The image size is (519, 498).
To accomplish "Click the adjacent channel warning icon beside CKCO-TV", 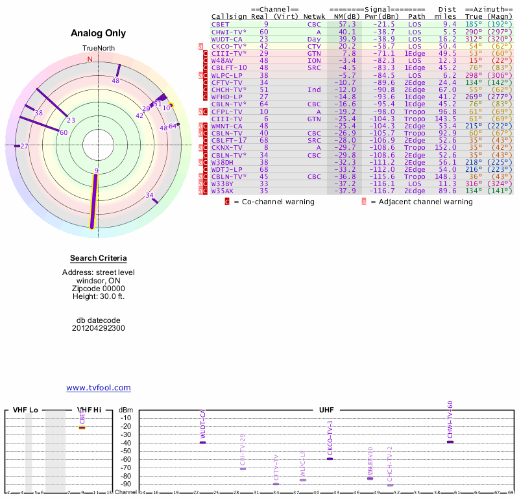I will point(201,46).
